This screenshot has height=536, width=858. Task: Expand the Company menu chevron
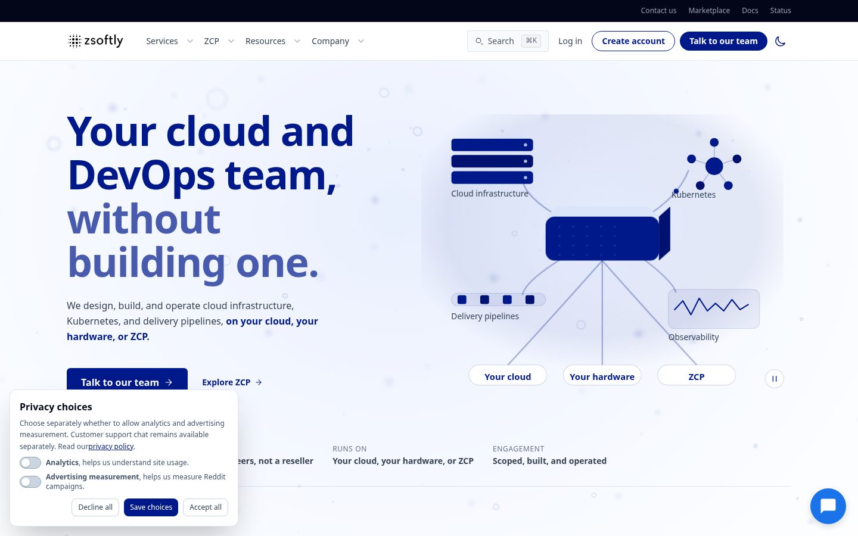pos(361,41)
